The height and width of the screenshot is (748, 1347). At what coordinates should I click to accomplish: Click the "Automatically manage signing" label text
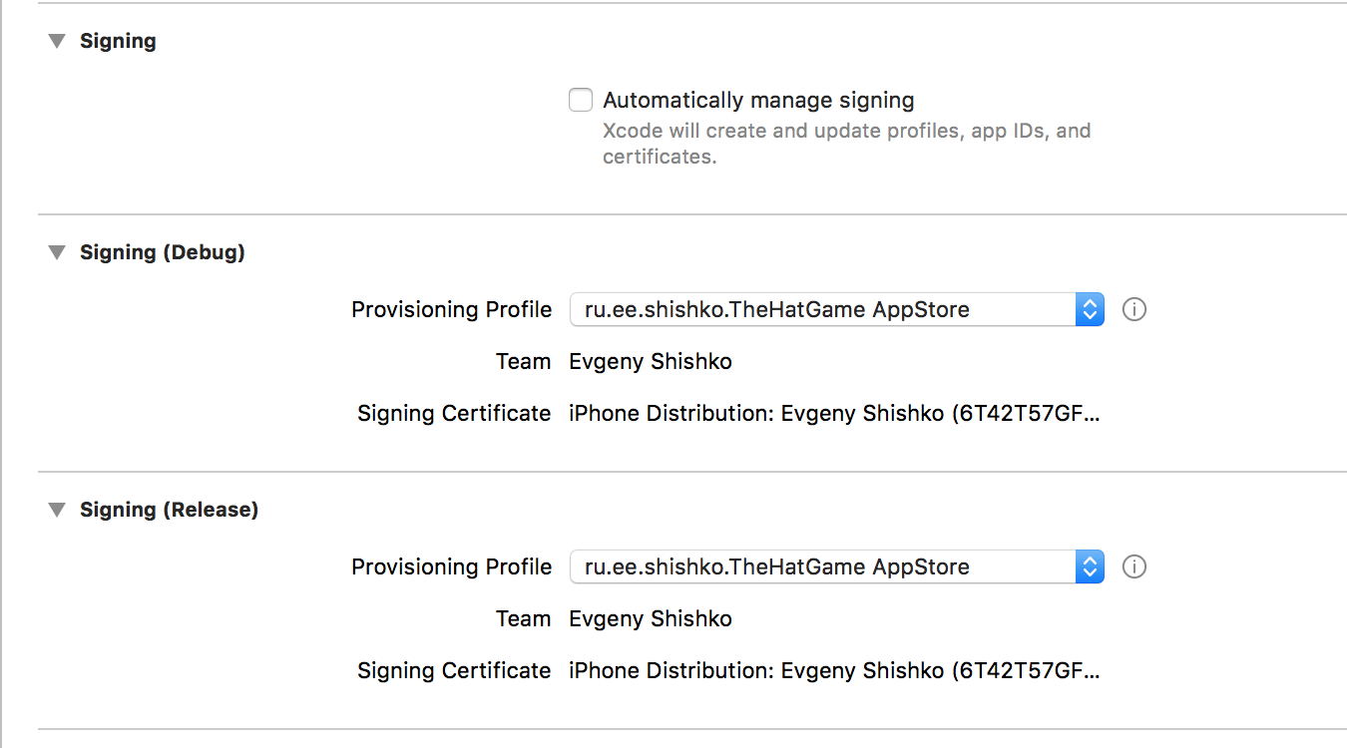758,100
